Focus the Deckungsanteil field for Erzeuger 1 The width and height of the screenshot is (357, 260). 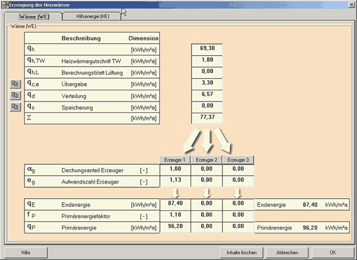click(x=176, y=170)
